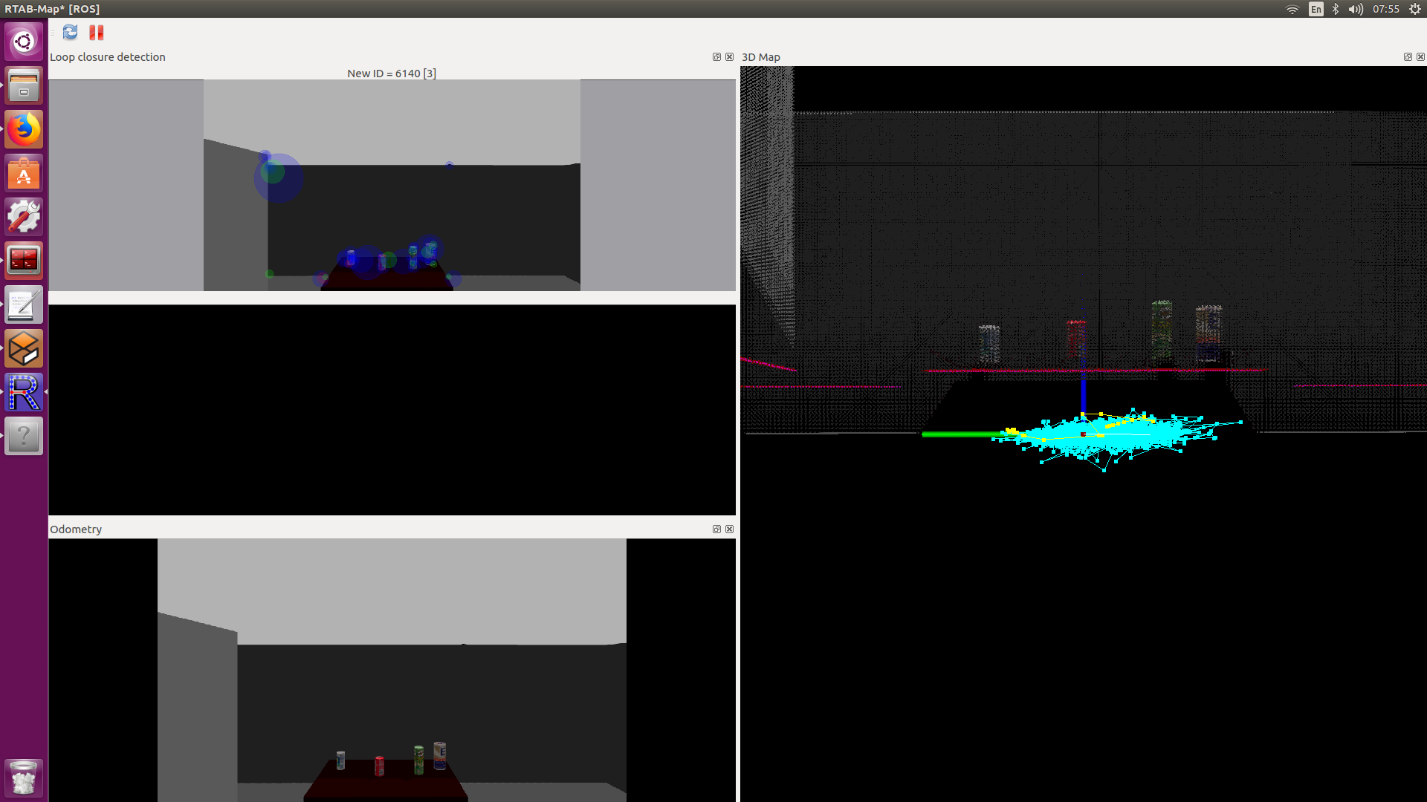Open the Ubuntu Dash search launcher
1427x802 pixels.
click(x=24, y=42)
